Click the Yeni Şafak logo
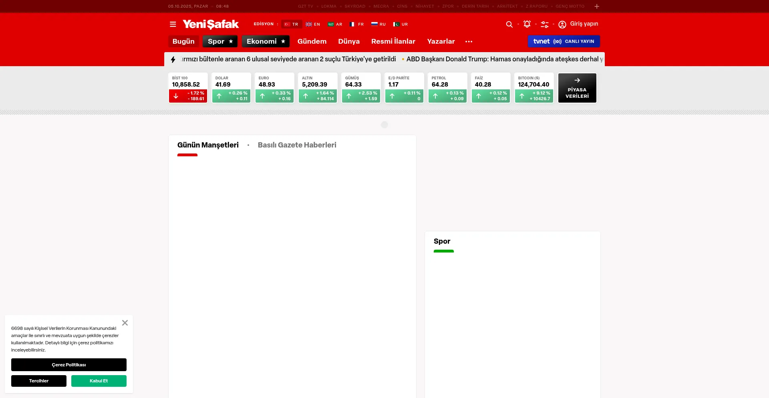 coord(211,24)
